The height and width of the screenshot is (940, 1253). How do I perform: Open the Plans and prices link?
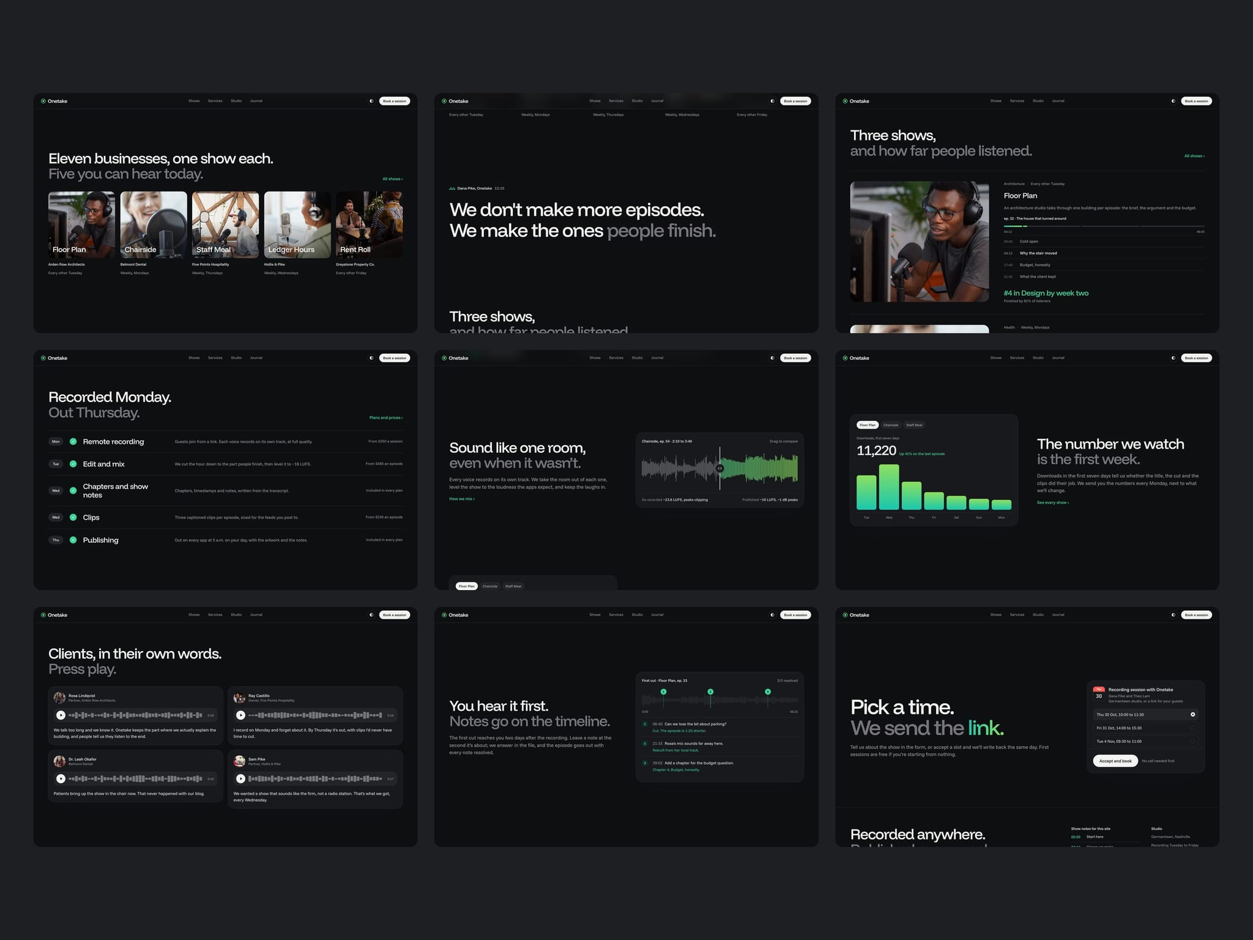385,417
